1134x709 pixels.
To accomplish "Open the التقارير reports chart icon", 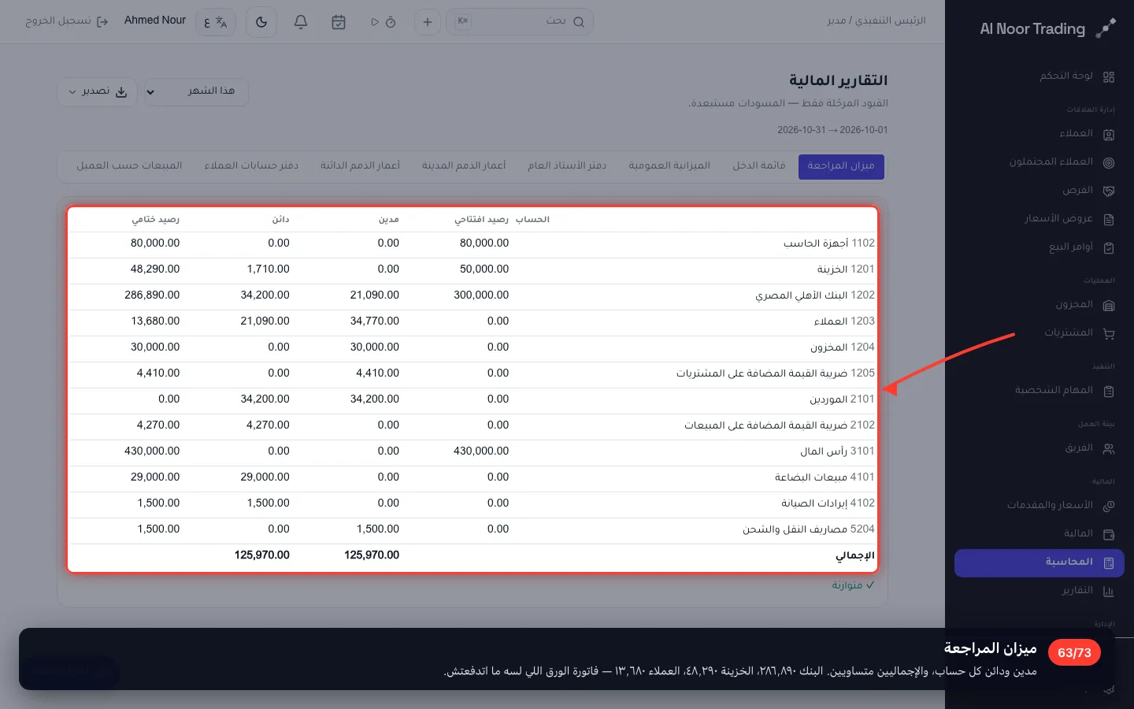I will pyautogui.click(x=1109, y=591).
